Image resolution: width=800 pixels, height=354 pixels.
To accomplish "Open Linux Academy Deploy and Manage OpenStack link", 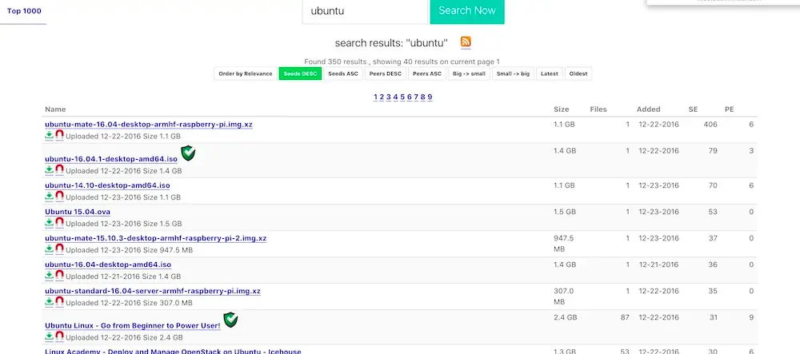I will click(173, 351).
